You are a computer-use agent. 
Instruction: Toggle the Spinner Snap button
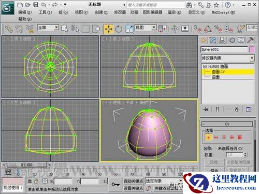coord(228,29)
